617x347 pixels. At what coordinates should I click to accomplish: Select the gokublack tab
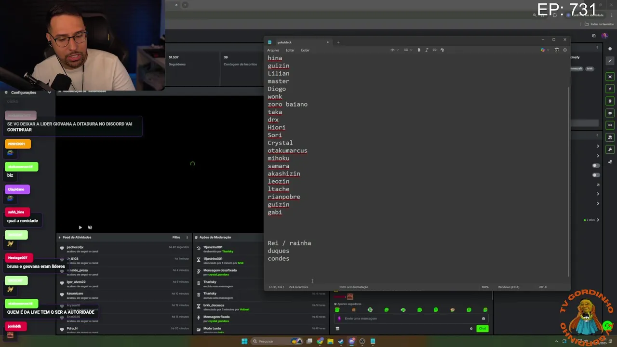pyautogui.click(x=298, y=42)
